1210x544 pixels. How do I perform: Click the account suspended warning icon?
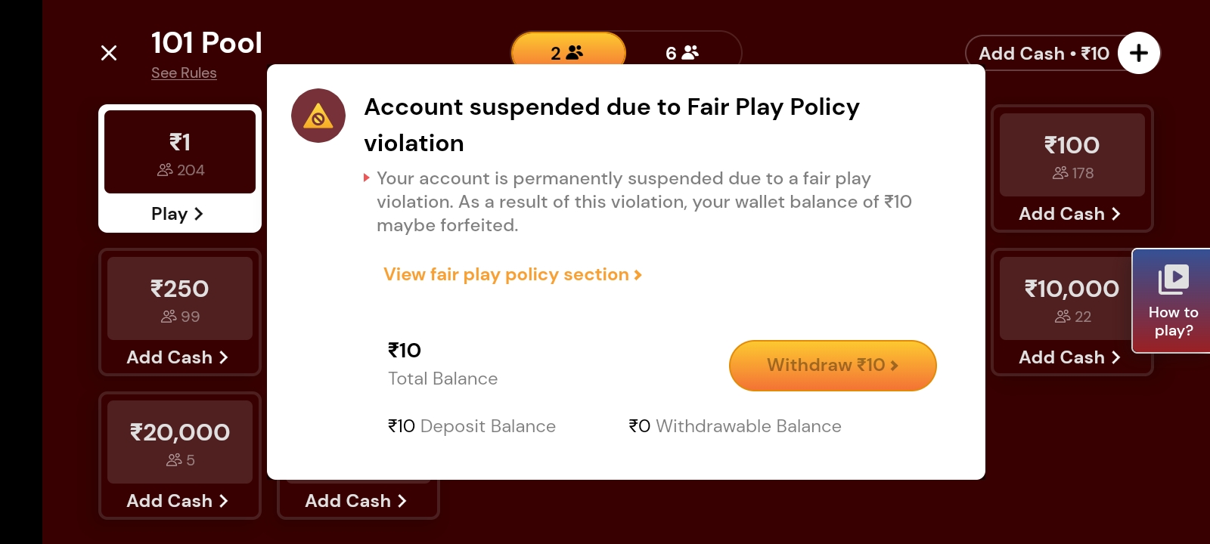(318, 116)
